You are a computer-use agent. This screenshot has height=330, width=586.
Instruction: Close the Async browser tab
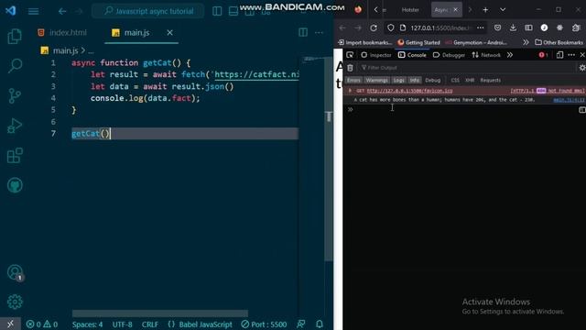(456, 10)
